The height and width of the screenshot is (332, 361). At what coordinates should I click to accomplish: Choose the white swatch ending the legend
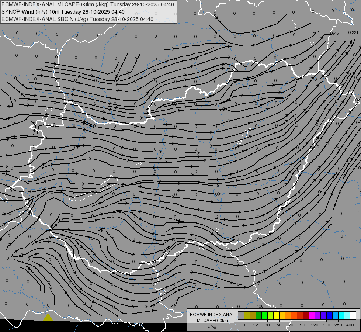click(353, 315)
